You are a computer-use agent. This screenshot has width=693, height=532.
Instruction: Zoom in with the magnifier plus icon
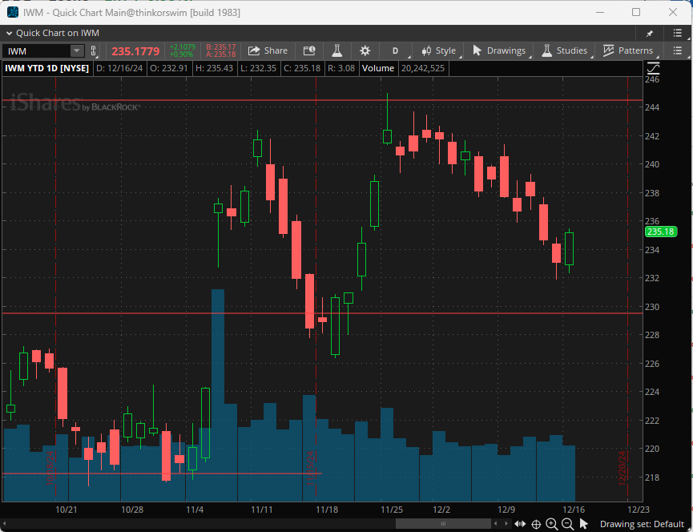pyautogui.click(x=551, y=525)
